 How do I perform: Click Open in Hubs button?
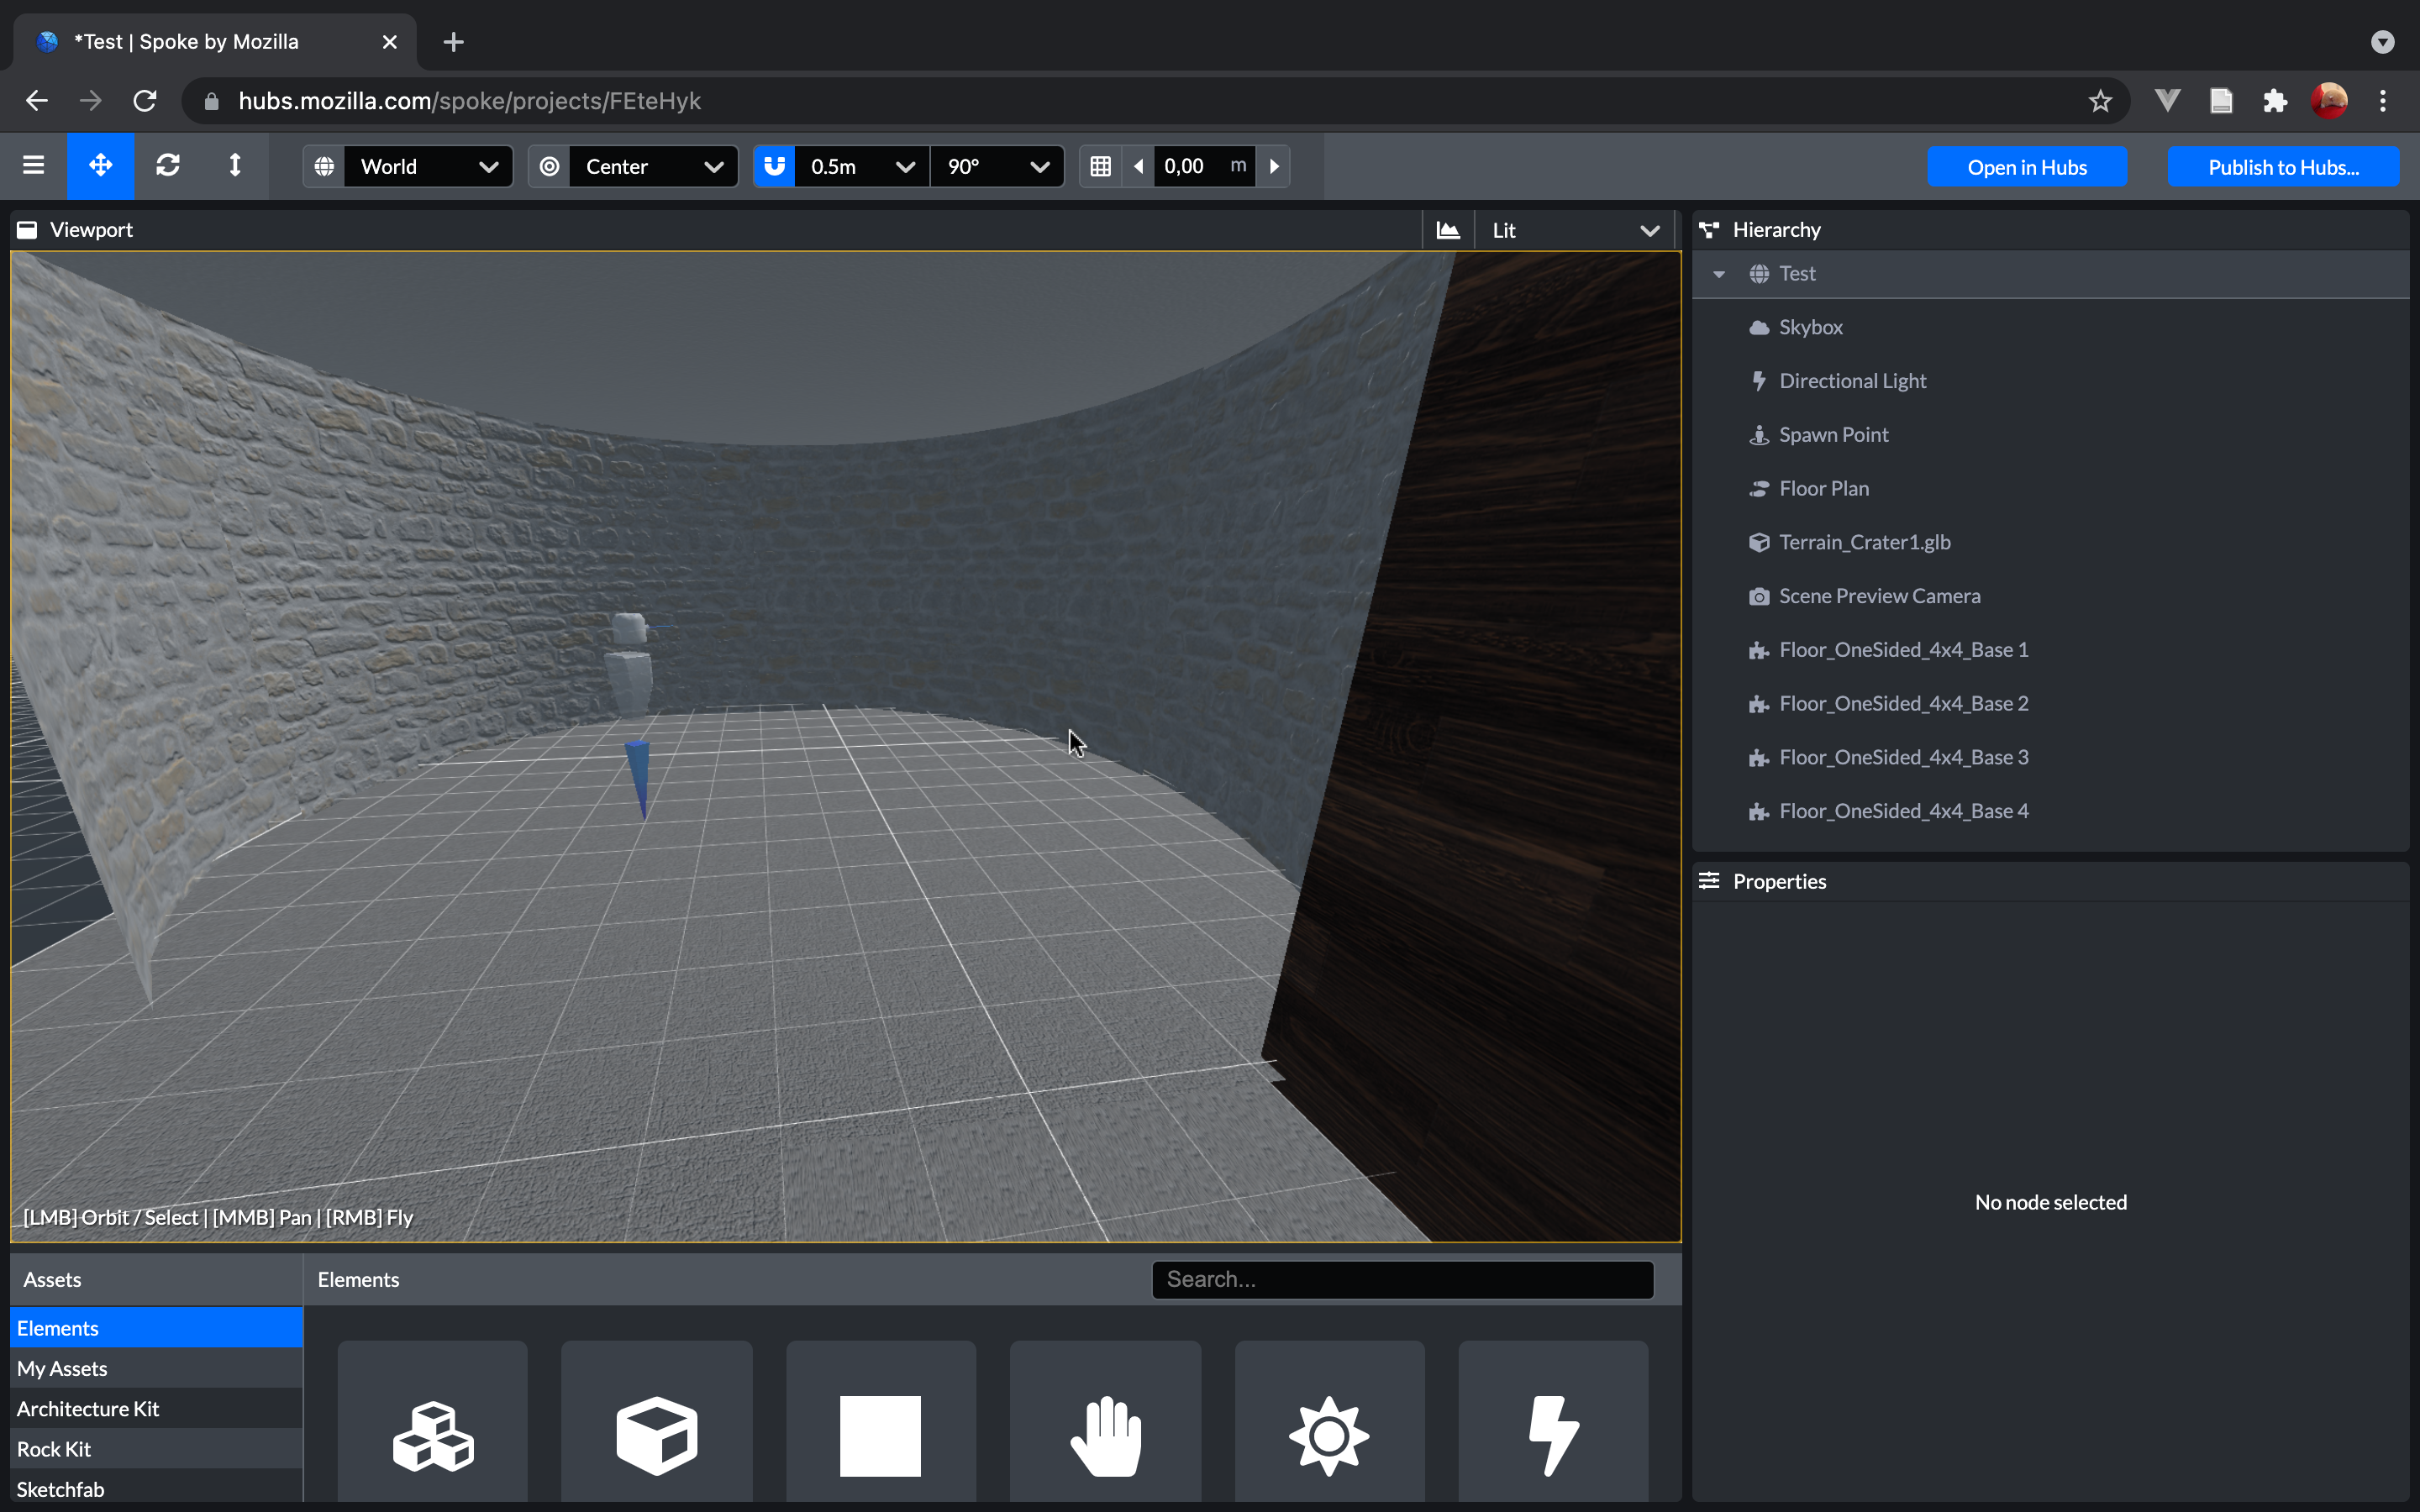2027,167
